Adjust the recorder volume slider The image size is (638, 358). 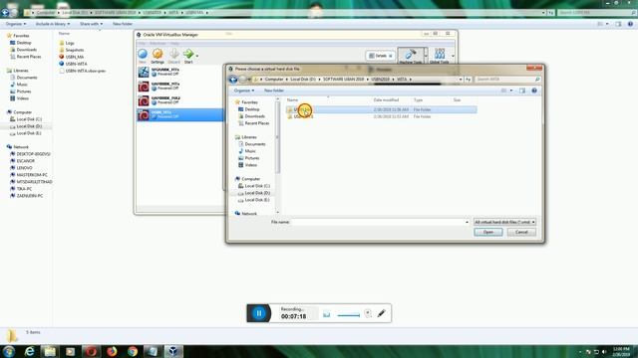[349, 315]
